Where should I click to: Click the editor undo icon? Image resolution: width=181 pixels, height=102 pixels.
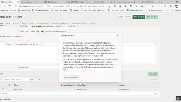click(1, 41)
